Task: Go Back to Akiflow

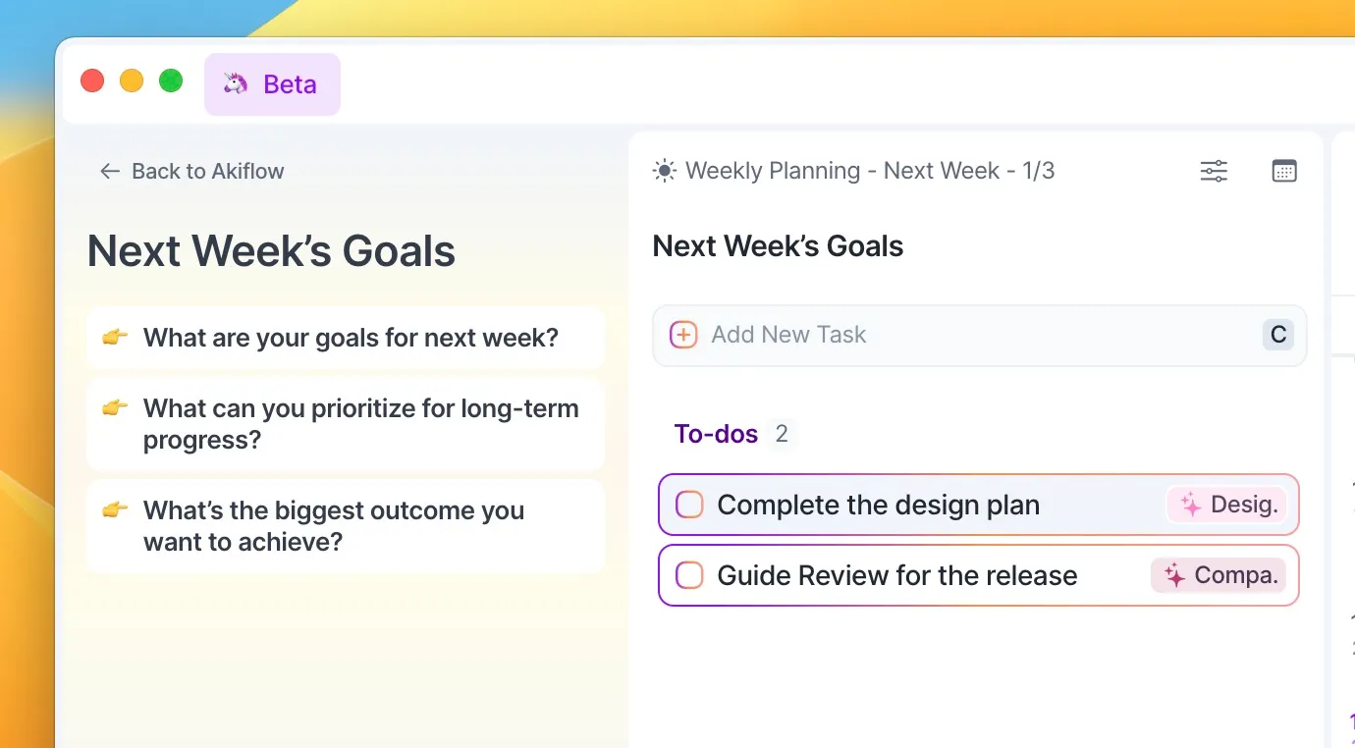Action: coord(191,171)
